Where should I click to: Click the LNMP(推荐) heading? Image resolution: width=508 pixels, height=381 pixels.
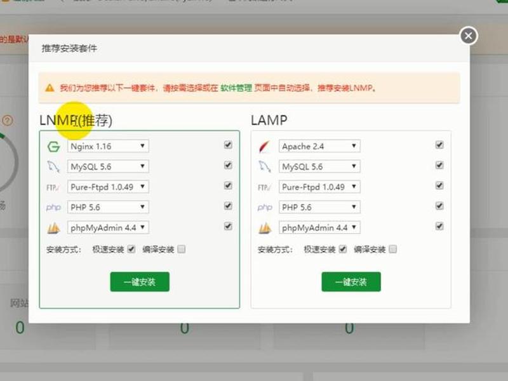click(76, 121)
